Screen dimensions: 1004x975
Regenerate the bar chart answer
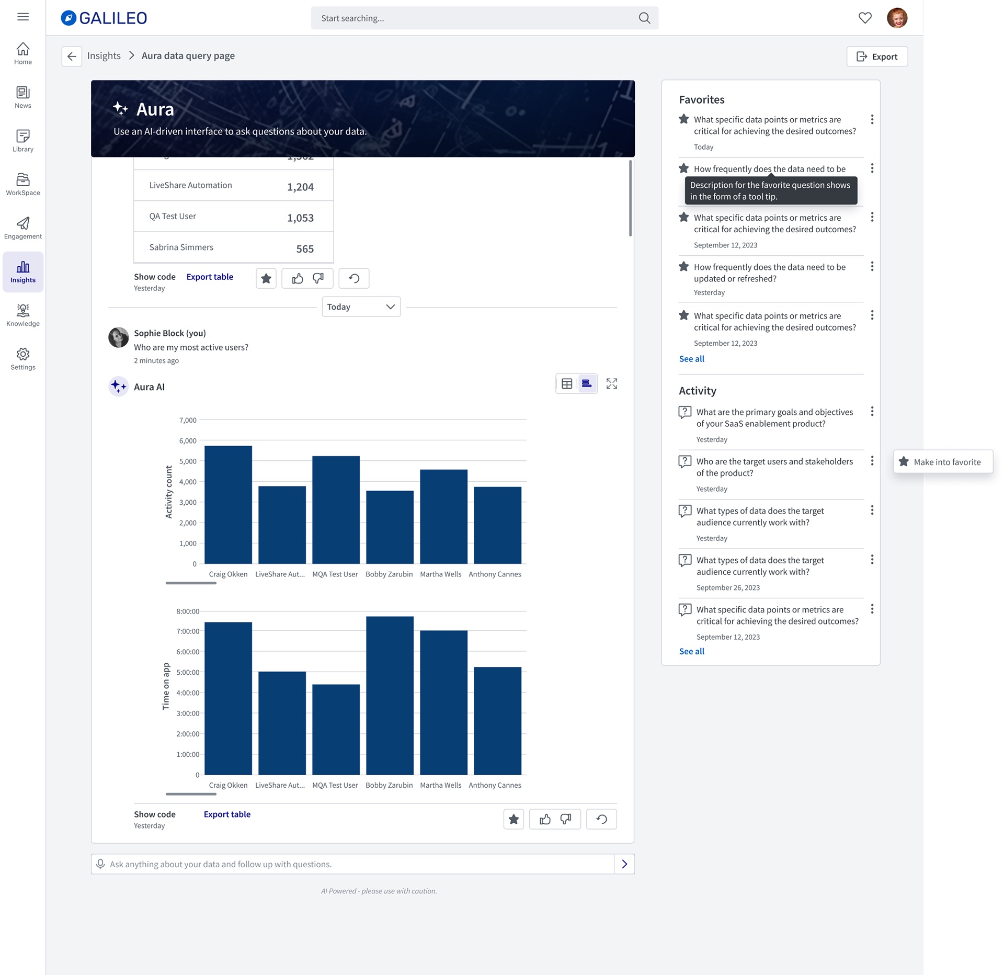601,819
